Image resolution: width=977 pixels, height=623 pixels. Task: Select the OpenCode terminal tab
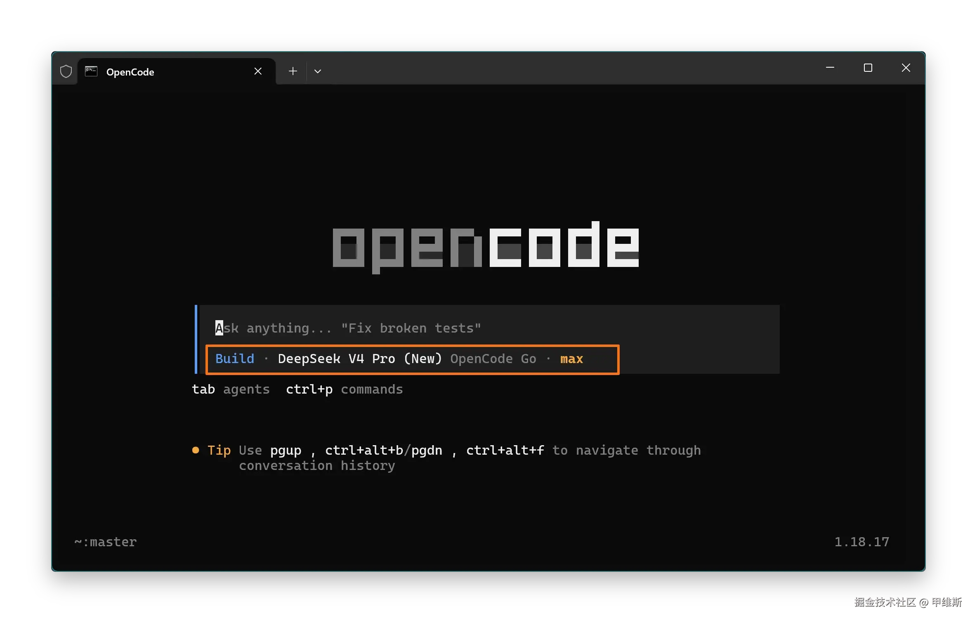pyautogui.click(x=177, y=71)
